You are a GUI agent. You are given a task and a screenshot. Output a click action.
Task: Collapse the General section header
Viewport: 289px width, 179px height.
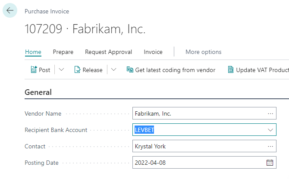[38, 92]
